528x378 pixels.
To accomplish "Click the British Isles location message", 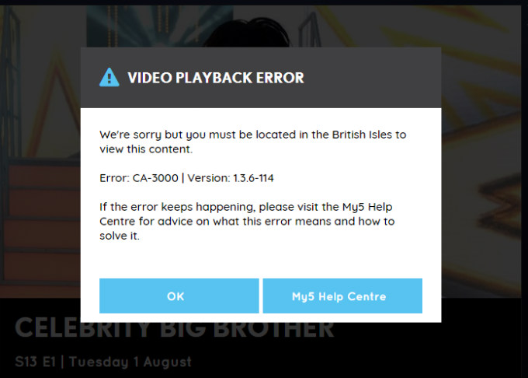I will point(252,142).
